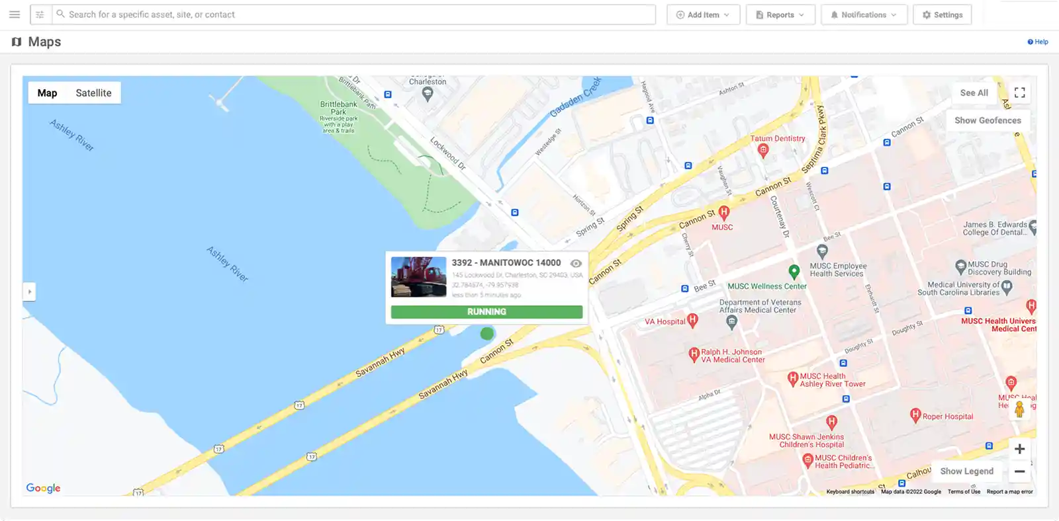Toggle fullscreen map view
The height and width of the screenshot is (521, 1059).
(1019, 93)
